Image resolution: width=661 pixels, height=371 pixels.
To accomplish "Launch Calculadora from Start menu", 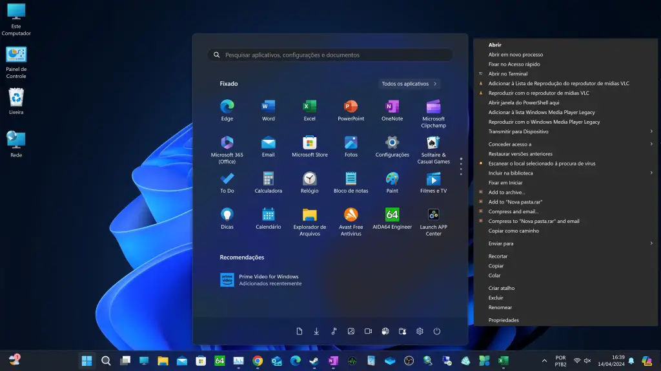I will pos(268,182).
